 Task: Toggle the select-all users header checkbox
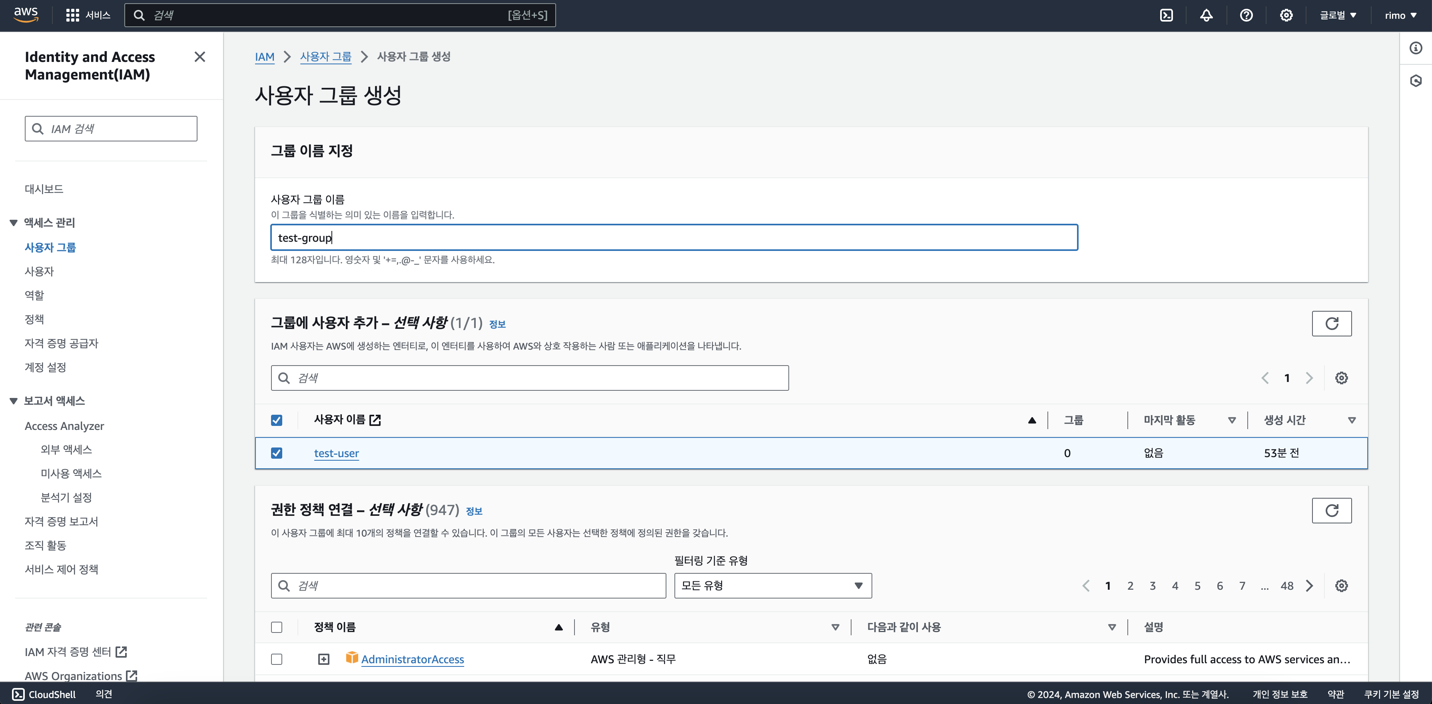click(276, 420)
